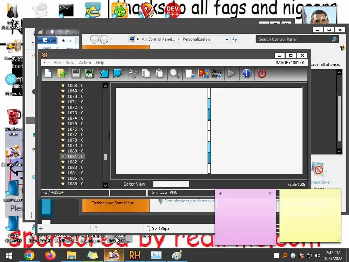349x262 pixels.
Task: Click Undo in Paint quick access toolbar
Action: tap(59, 32)
